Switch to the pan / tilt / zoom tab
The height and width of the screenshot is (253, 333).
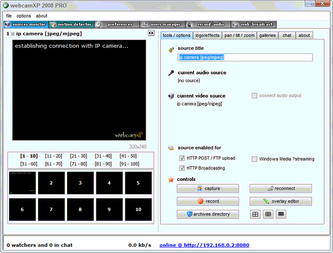pyautogui.click(x=239, y=36)
